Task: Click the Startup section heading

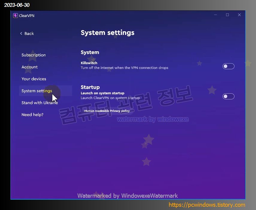Action: 90,87
